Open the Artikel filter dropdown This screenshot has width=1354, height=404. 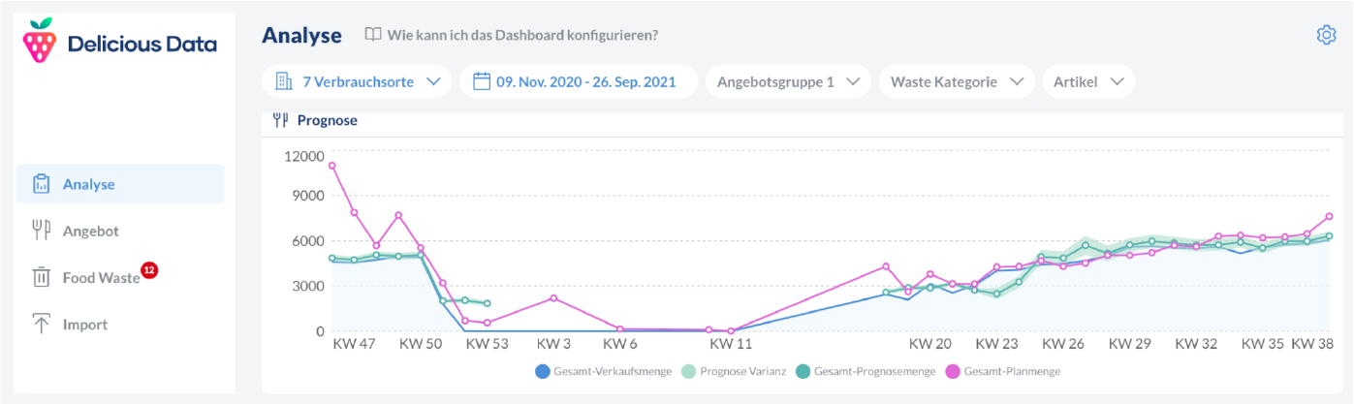coord(1088,81)
